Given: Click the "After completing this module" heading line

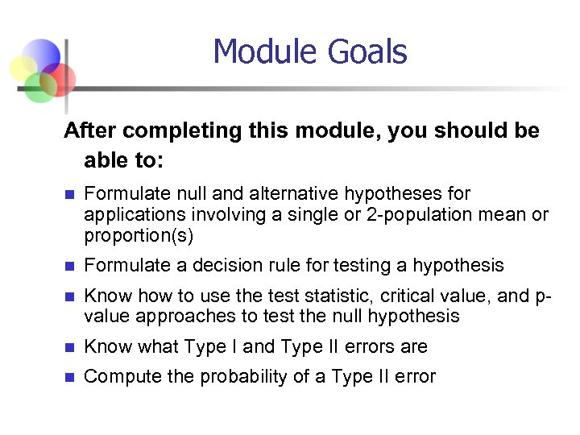Looking at the screenshot, I should (301, 130).
